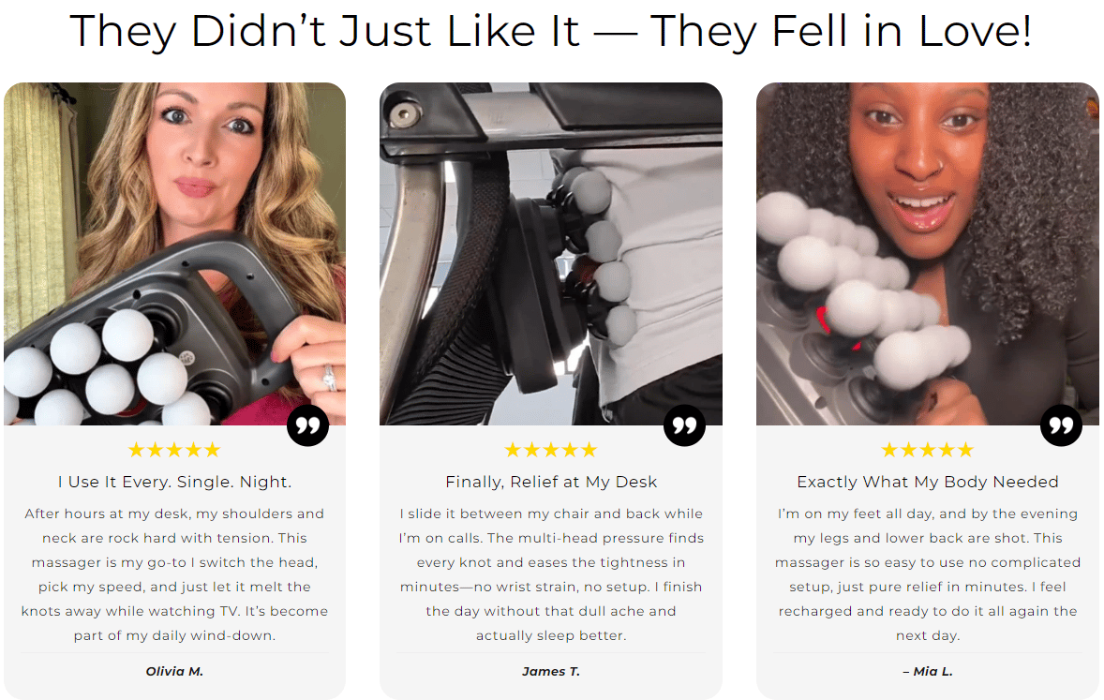1104x700 pixels.
Task: Click the five-star rating under James's photo
Action: [x=551, y=450]
